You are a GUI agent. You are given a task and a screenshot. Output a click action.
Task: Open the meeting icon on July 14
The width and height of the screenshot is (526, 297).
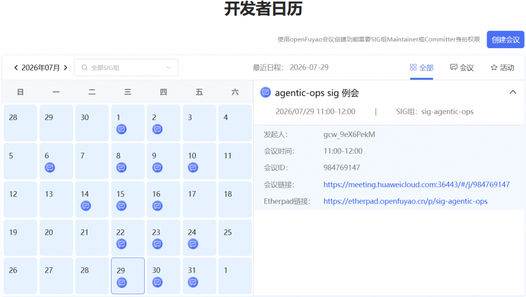[x=86, y=206]
